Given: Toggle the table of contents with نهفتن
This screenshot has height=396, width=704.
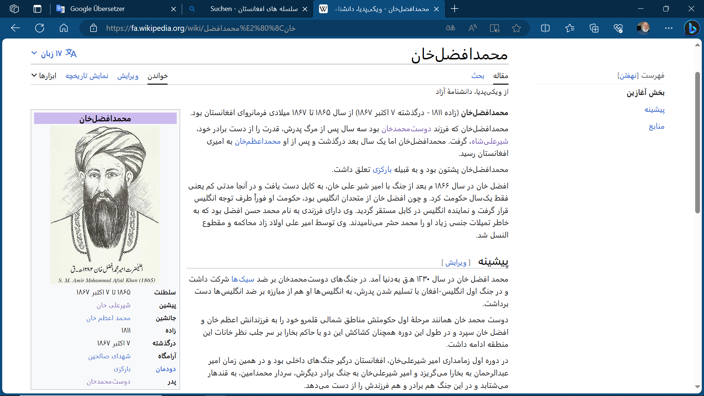Looking at the screenshot, I should [x=628, y=76].
